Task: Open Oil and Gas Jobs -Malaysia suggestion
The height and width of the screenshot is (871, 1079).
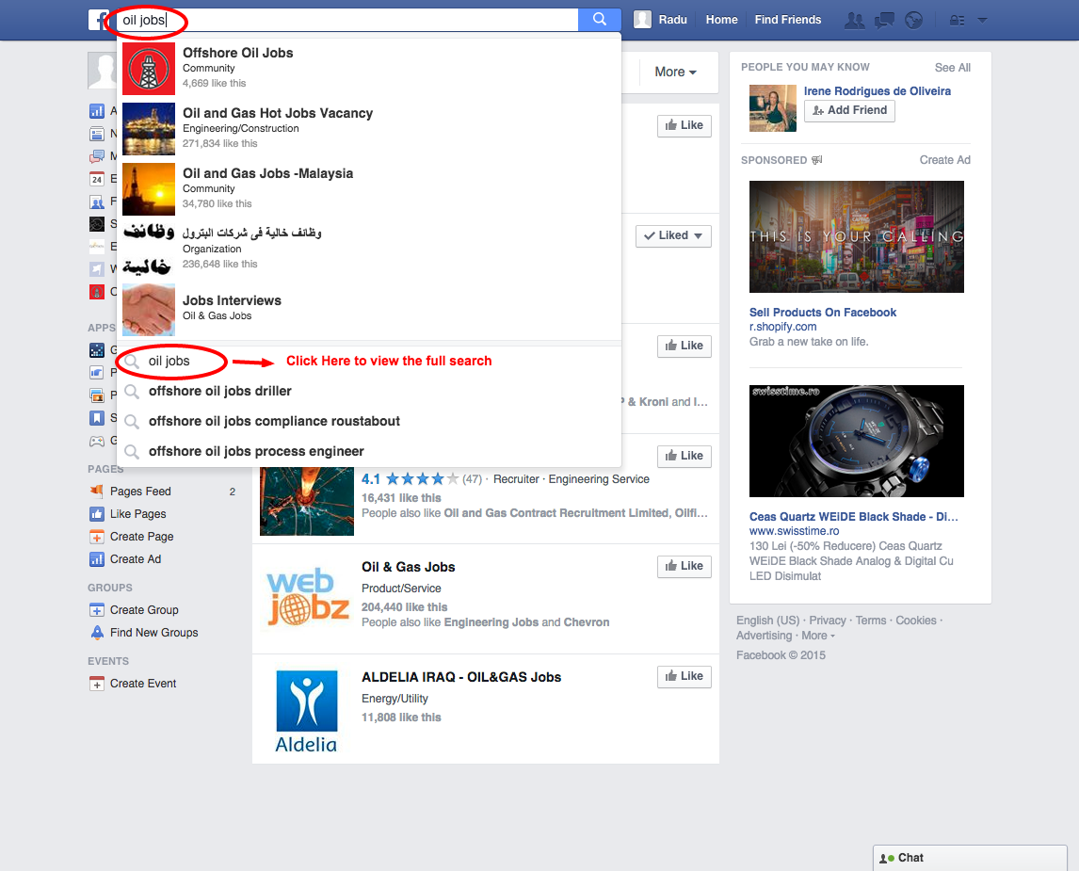Action: coord(369,189)
